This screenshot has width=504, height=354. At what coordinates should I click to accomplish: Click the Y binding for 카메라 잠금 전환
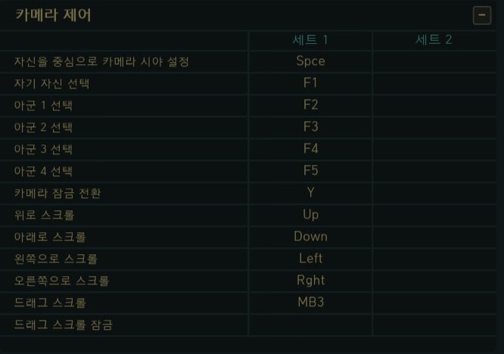[x=310, y=192]
